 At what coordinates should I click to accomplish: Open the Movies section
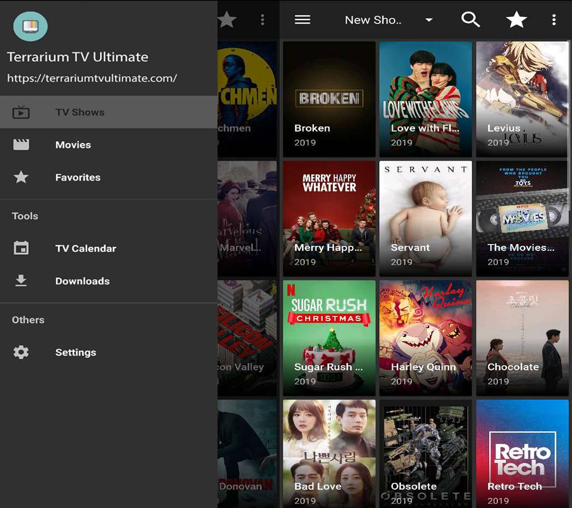(109, 145)
